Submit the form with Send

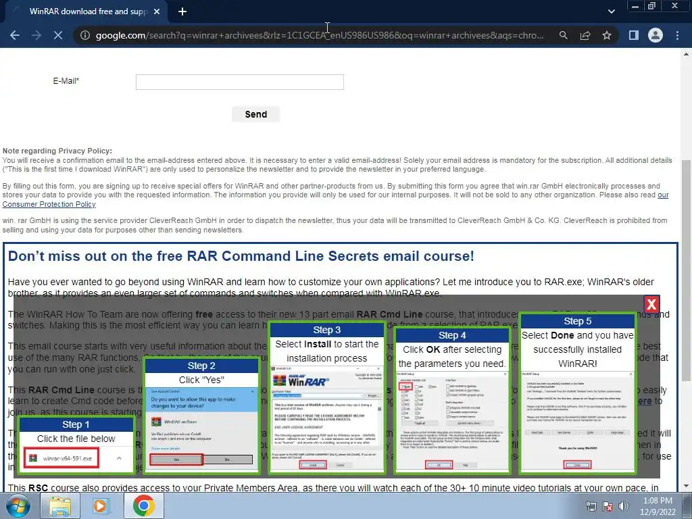point(255,114)
